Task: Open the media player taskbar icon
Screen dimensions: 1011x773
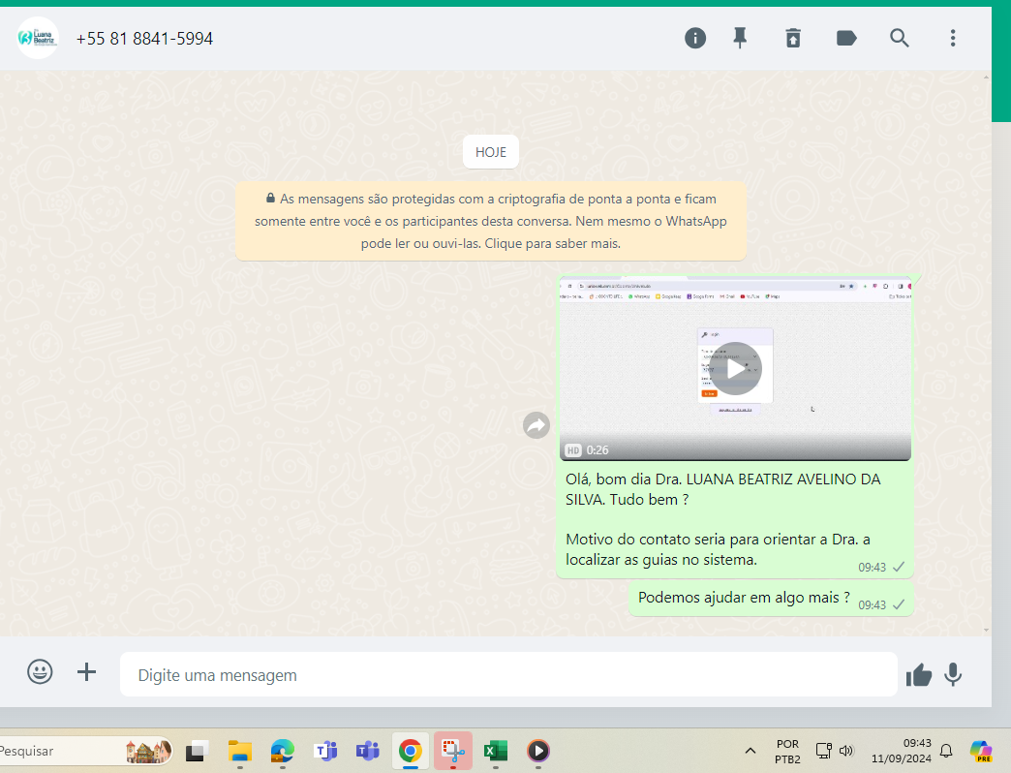Action: coord(538,751)
